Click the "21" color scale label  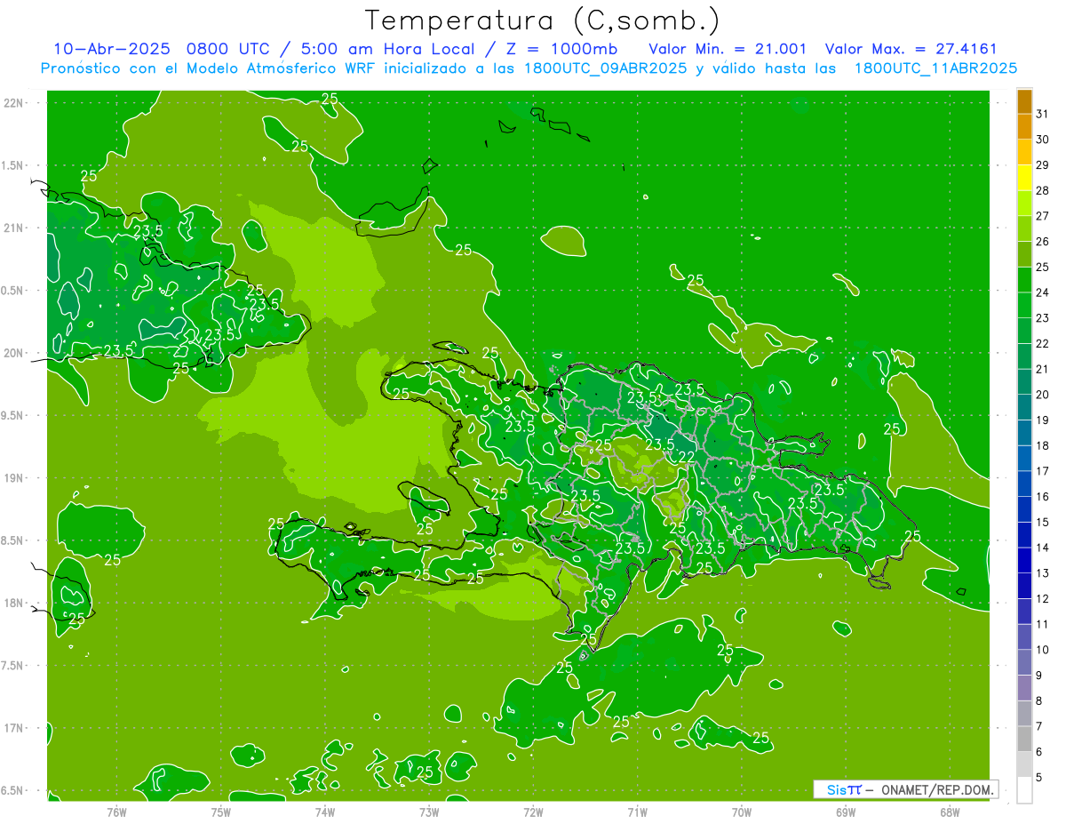[x=1042, y=369]
